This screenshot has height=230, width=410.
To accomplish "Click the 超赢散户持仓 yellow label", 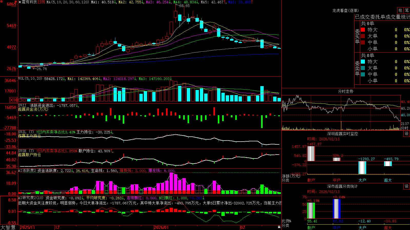I will pos(29,155).
